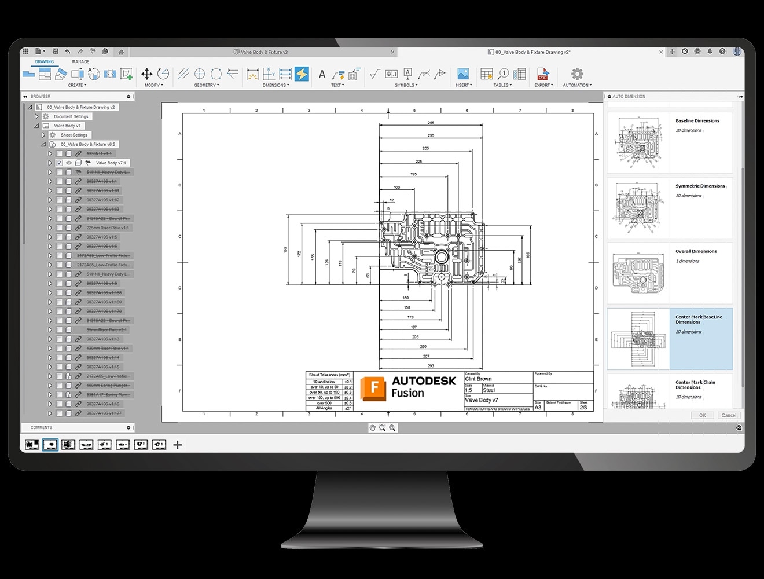The image size is (764, 579).
Task: Open the Insert Image icon
Action: (462, 74)
